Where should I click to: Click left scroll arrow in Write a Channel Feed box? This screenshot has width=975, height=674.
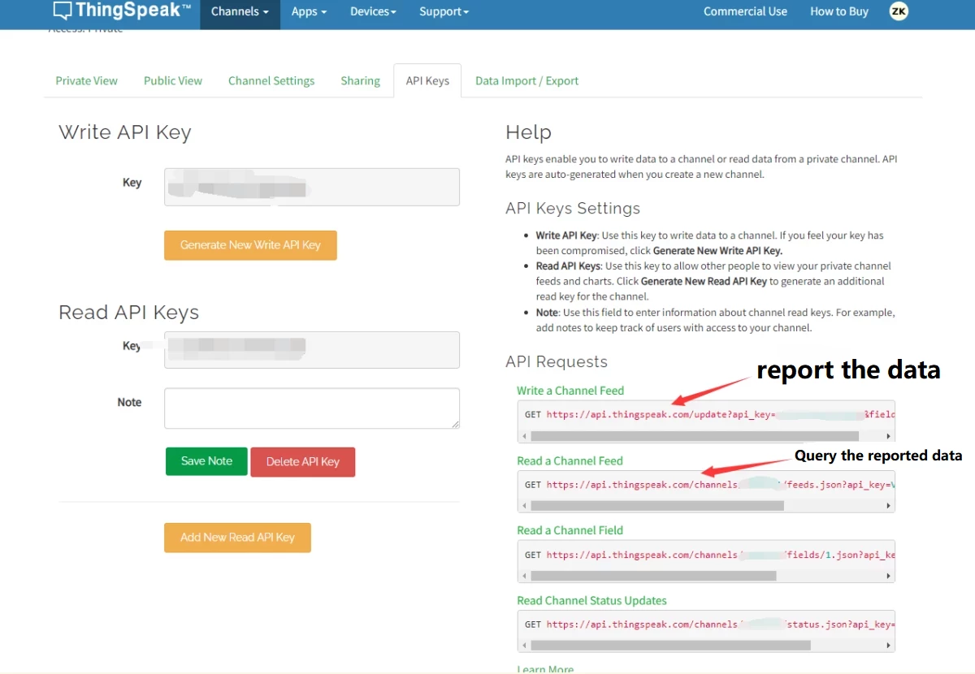click(x=524, y=436)
